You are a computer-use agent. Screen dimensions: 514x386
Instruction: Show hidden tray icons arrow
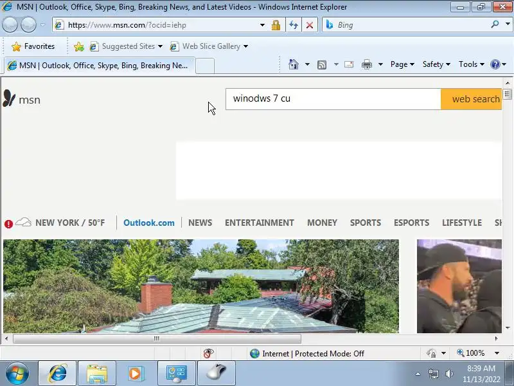click(418, 374)
